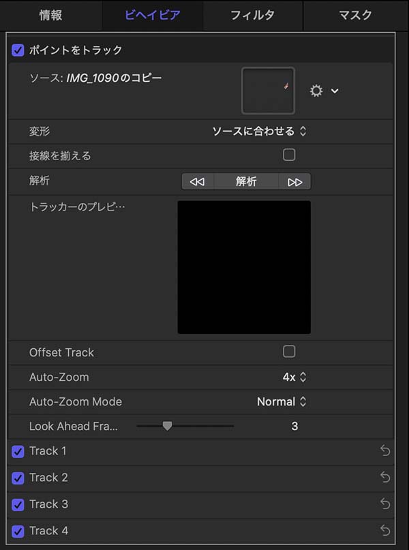Image resolution: width=409 pixels, height=550 pixels.
Task: Reset Track 3 with its reset arrow
Action: [x=385, y=504]
